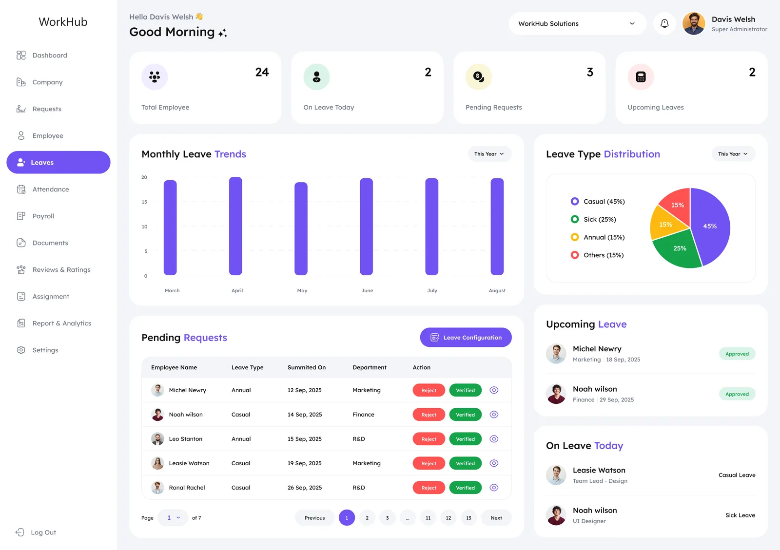This screenshot has width=780, height=550.
Task: Click the Report & Analytics icon
Action: click(21, 323)
